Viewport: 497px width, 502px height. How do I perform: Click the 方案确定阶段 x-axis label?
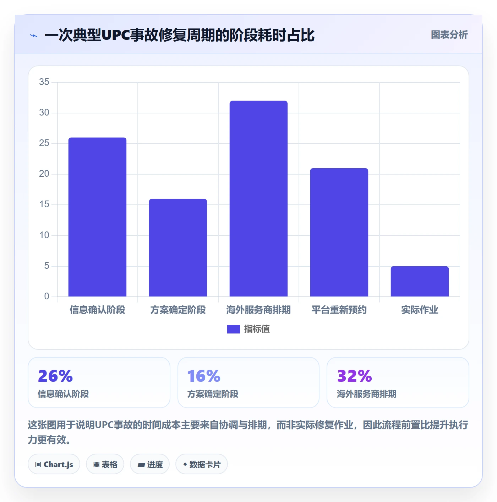[178, 310]
